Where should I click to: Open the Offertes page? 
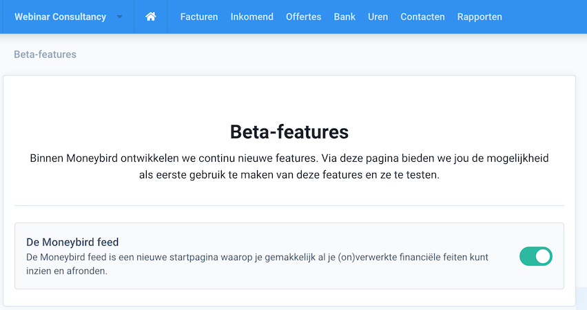point(303,17)
